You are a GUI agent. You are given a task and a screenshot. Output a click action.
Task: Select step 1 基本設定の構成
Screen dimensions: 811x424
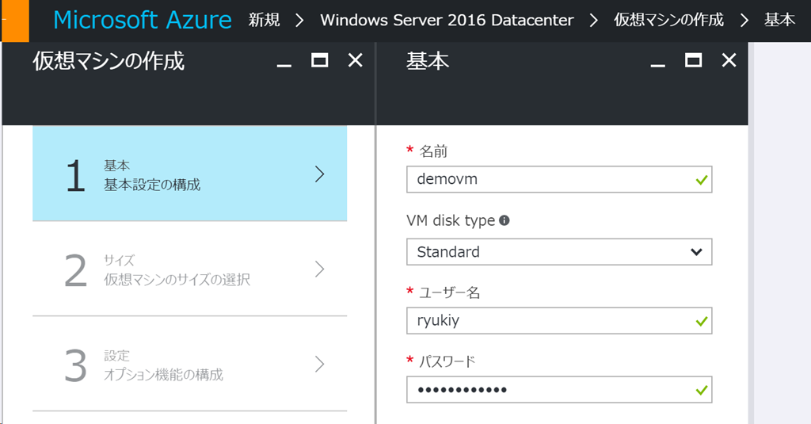tap(190, 174)
